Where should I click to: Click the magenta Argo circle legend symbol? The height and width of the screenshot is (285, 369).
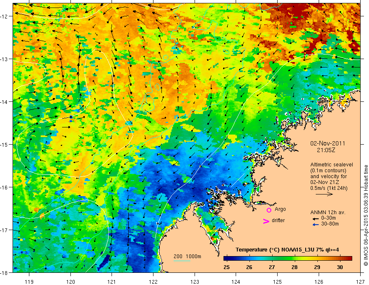(269, 210)
